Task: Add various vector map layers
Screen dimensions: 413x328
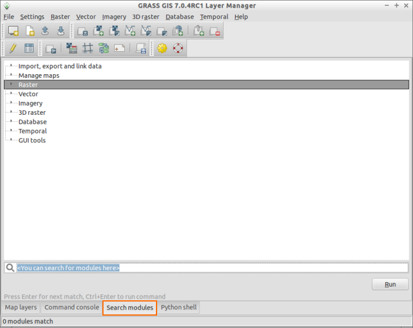Action: click(x=146, y=31)
